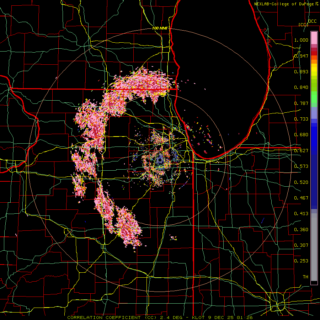This screenshot has height=320, width=320.
Task: Click the 0.787 legend value
Action: coord(301,103)
